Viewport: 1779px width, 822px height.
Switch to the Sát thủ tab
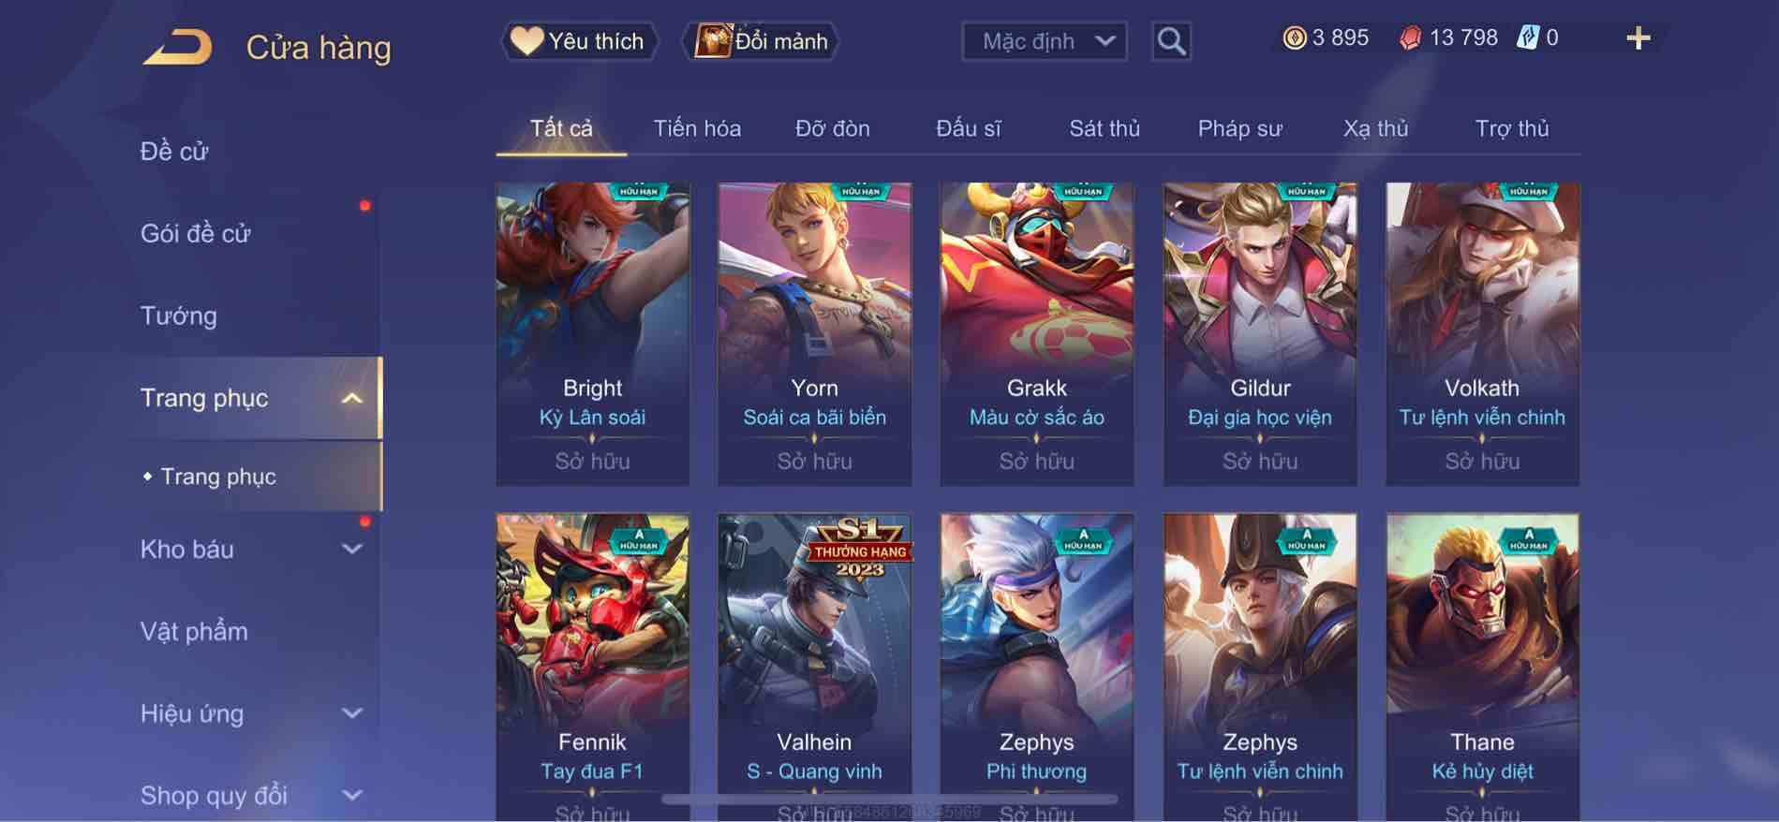click(x=1104, y=128)
